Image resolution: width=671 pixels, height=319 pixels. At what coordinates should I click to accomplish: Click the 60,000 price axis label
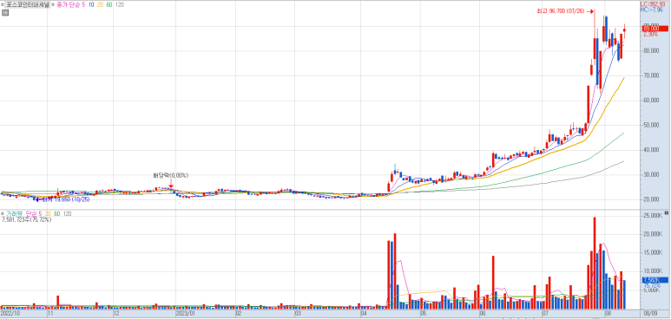click(x=650, y=101)
